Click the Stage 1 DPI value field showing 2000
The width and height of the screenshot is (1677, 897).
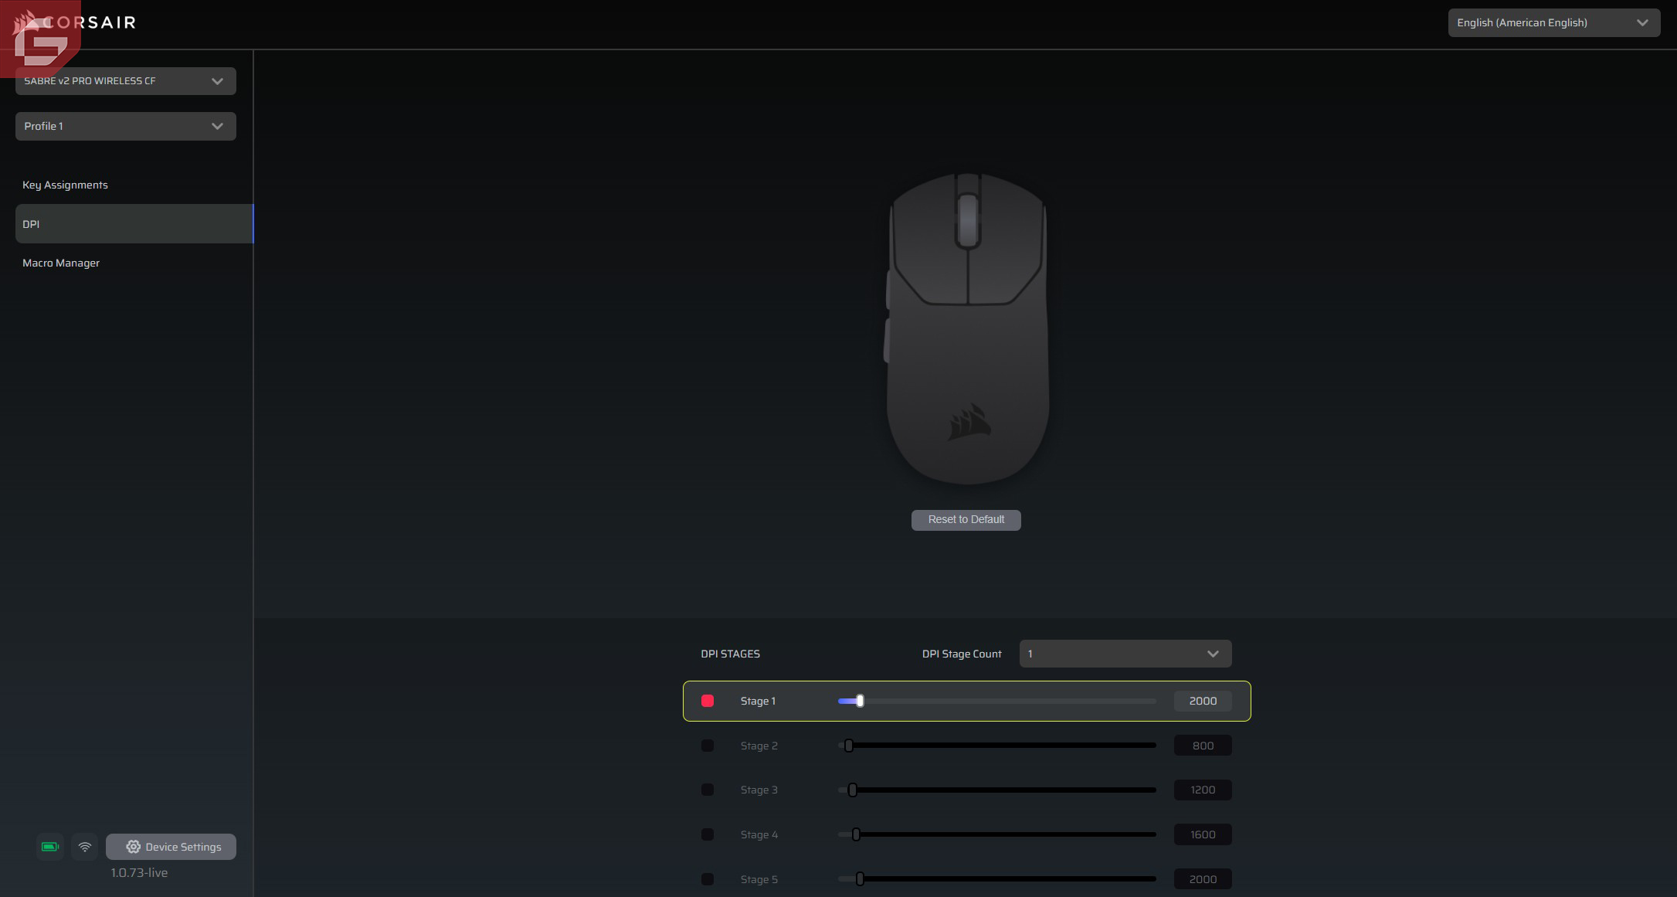(1202, 701)
